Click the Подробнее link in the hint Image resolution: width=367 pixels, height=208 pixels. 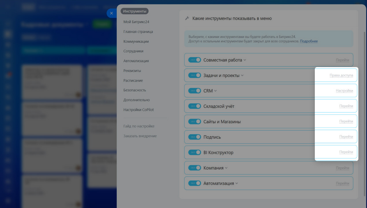[309, 41]
